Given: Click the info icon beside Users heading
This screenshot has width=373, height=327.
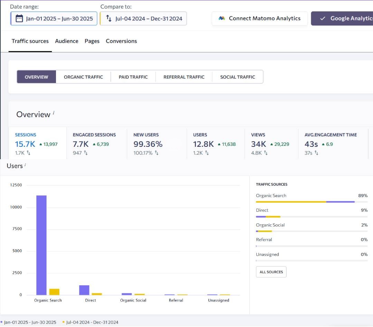Looking at the screenshot, I should [x=25, y=165].
